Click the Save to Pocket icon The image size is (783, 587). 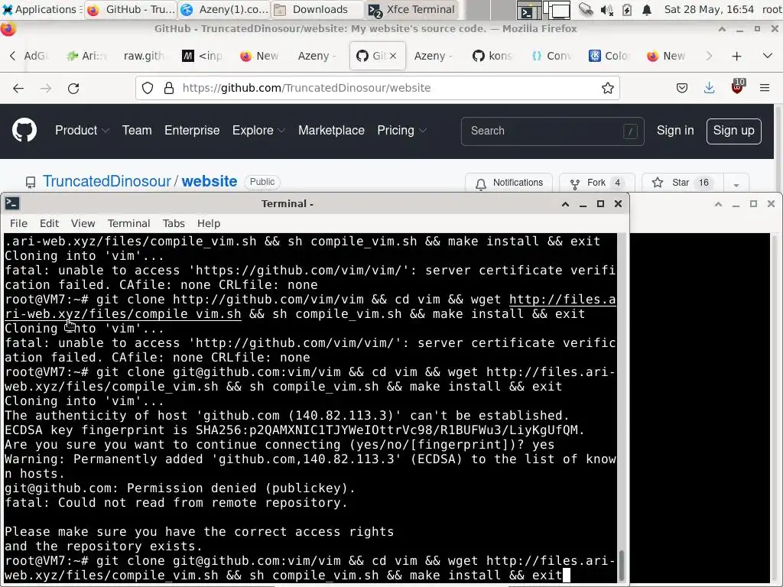[x=681, y=89]
